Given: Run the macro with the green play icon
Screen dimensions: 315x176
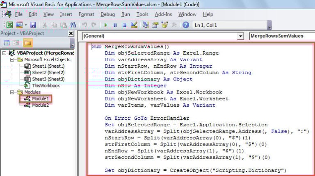Looking at the screenshot, I should 105,25.
